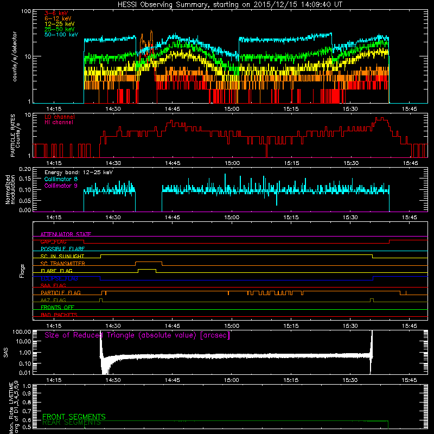Screen dimensions: 434x434
Task: Click the raised FLARE FLAG step segment
Action: 147,269
